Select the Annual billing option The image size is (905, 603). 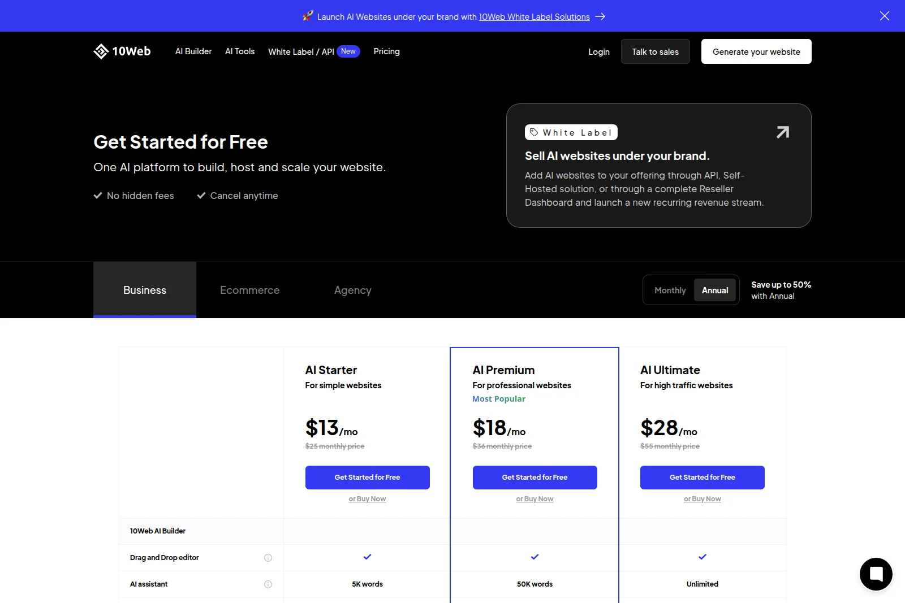(x=715, y=290)
